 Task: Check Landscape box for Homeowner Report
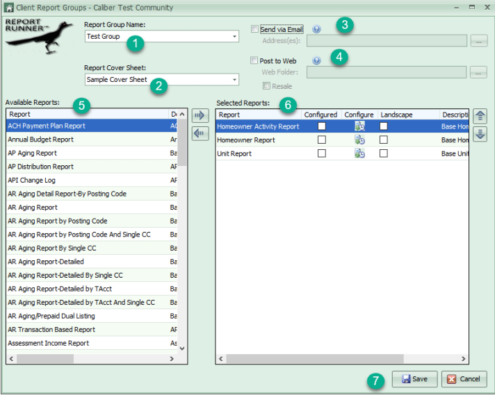tap(384, 140)
